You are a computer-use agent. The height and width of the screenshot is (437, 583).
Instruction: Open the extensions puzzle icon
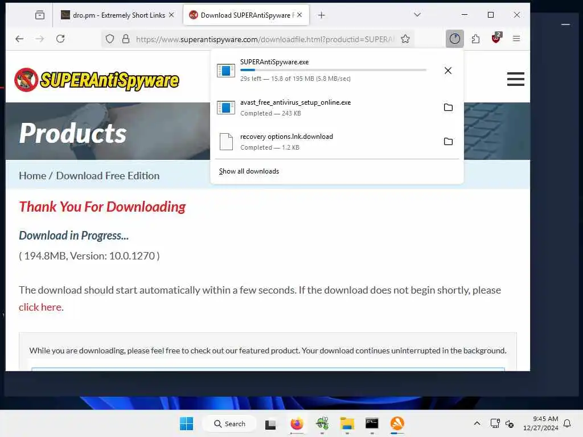click(475, 39)
